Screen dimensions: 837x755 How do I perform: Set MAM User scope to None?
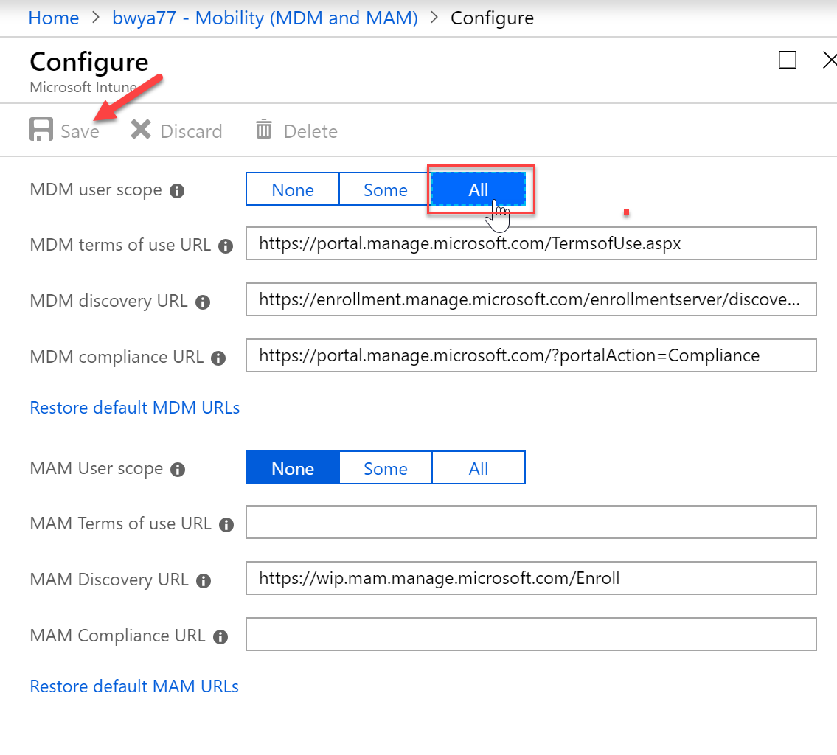293,467
